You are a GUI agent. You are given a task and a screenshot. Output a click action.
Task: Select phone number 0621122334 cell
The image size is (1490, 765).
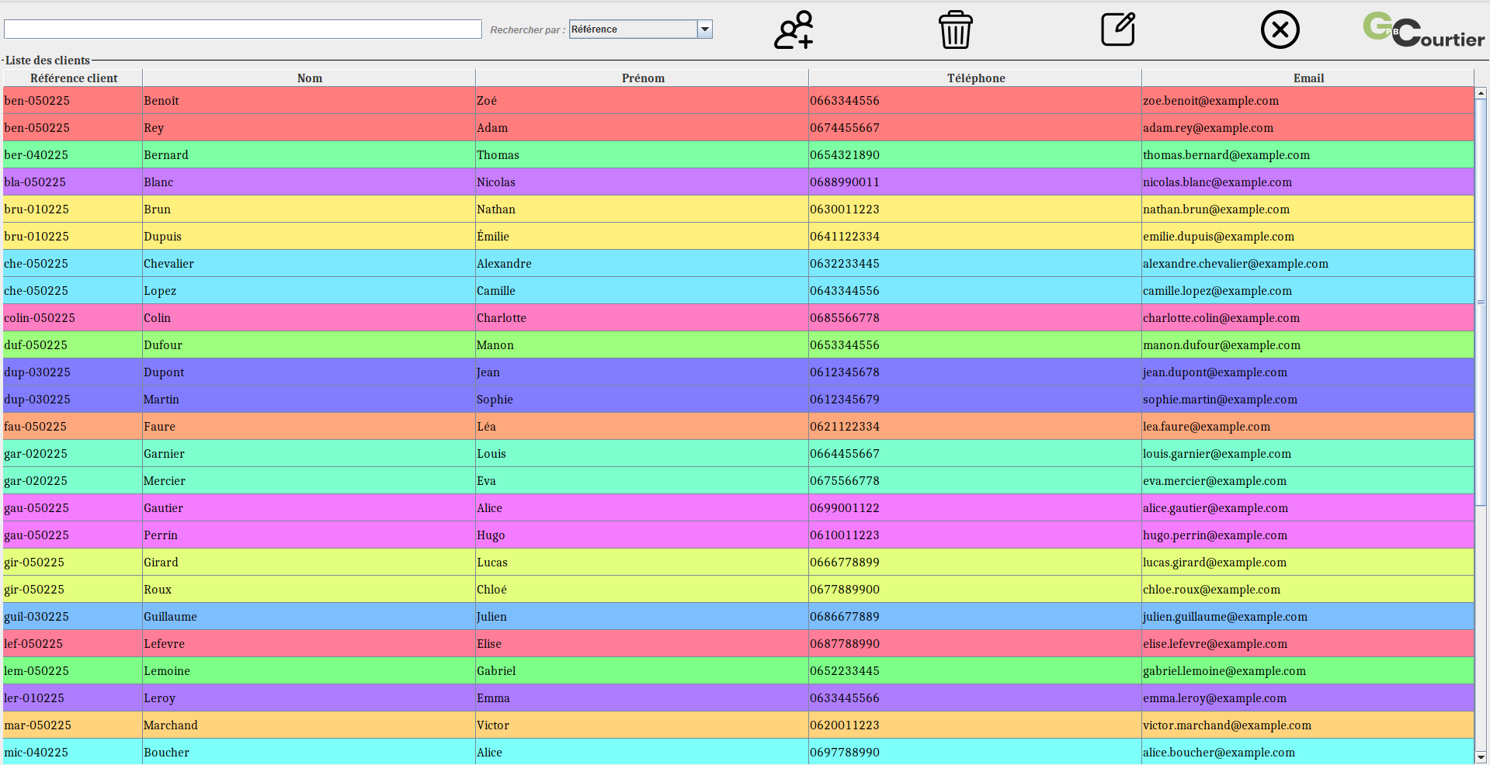tap(845, 427)
